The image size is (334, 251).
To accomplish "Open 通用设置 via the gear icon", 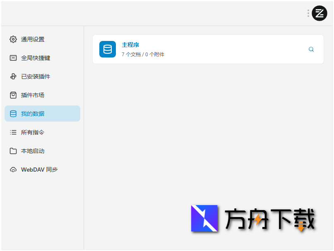I will (x=13, y=39).
